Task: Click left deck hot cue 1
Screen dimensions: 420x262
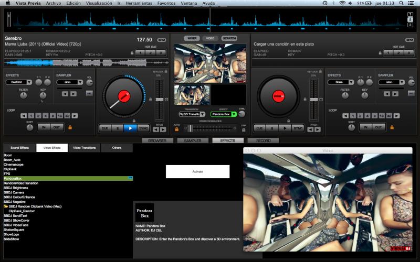Action: pyautogui.click(x=140, y=53)
